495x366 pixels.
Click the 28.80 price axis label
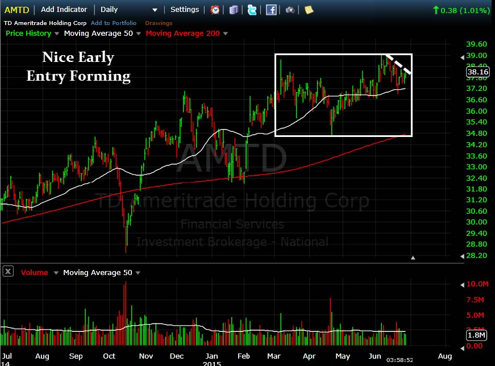[x=477, y=244]
